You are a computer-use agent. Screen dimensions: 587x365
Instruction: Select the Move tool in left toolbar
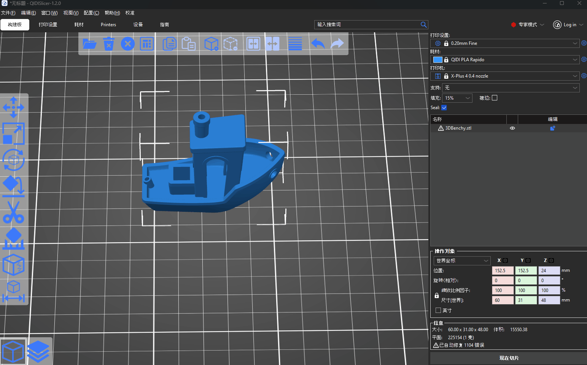tap(14, 107)
